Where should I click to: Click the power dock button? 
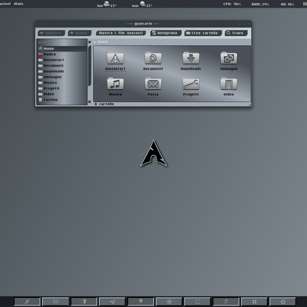tap(282, 302)
